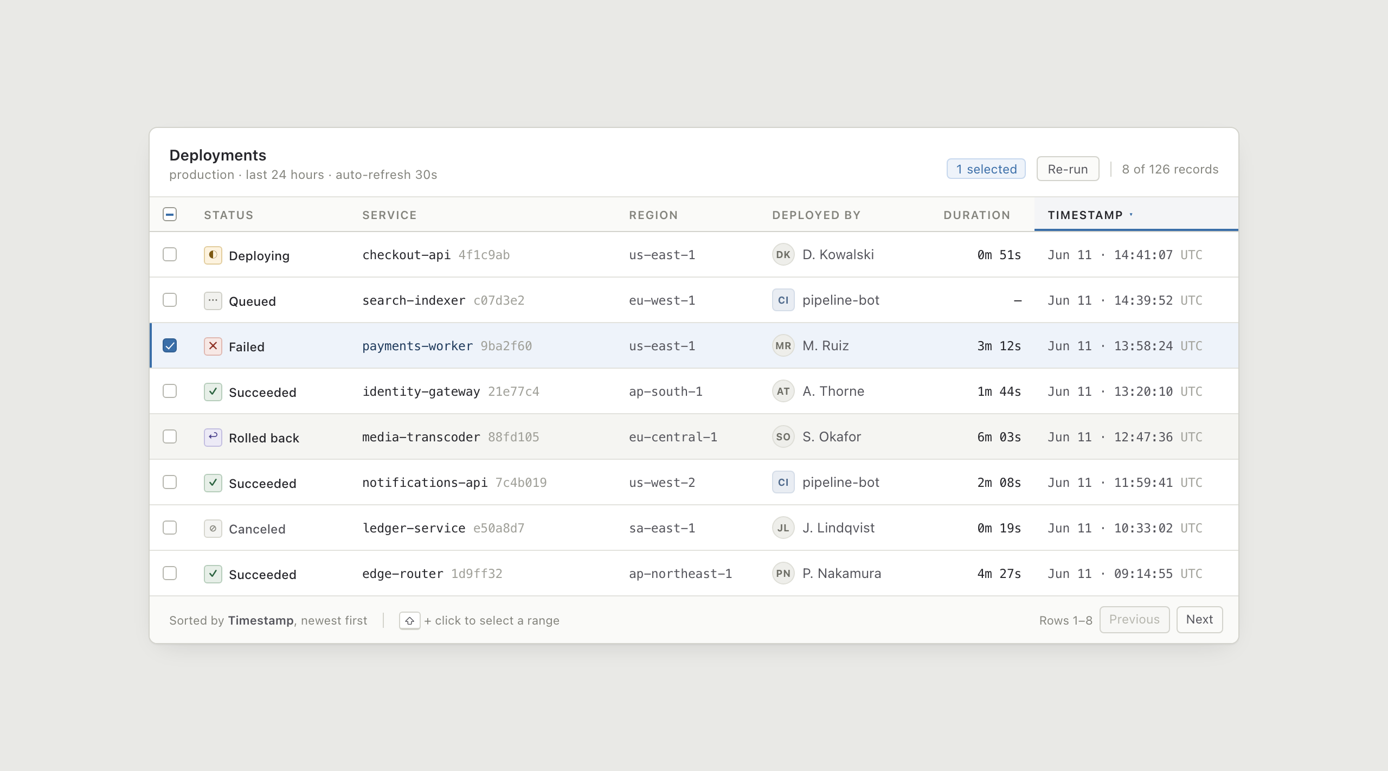The width and height of the screenshot is (1388, 771).
Task: Click the red Failed X icon
Action: pos(213,346)
